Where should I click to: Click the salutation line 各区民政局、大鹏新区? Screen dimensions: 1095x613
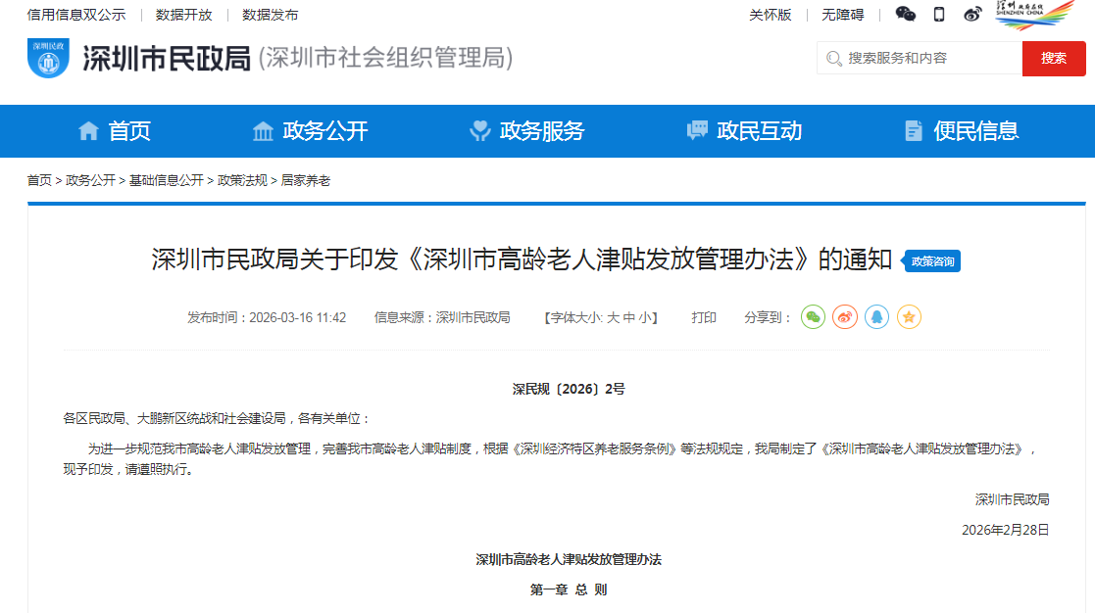216,418
